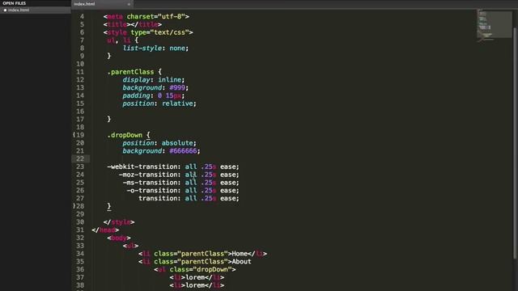
Task: Click line number 29 in the gutter
Action: (x=80, y=214)
